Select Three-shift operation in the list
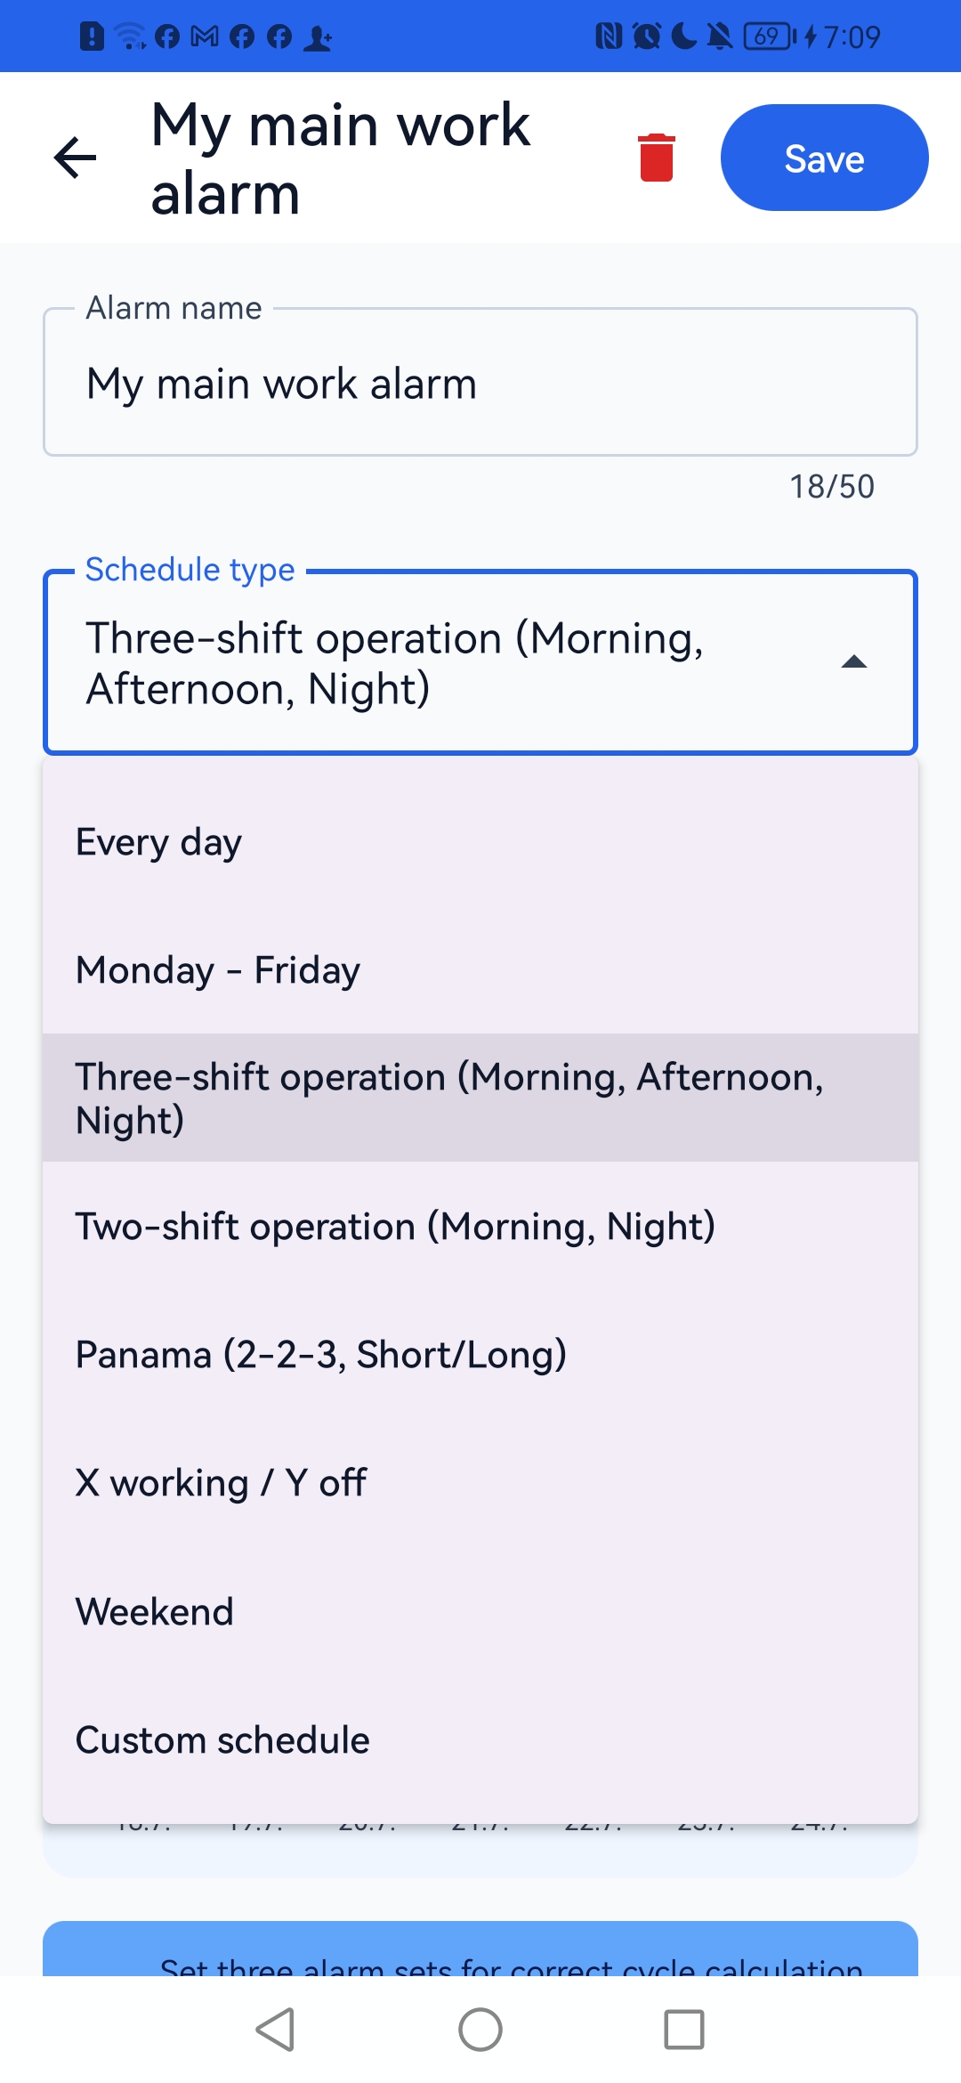The height and width of the screenshot is (2083, 961). tap(480, 1098)
